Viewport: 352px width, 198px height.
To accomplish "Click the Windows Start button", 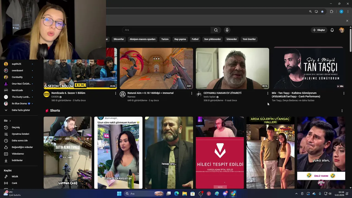I will tap(119, 194).
